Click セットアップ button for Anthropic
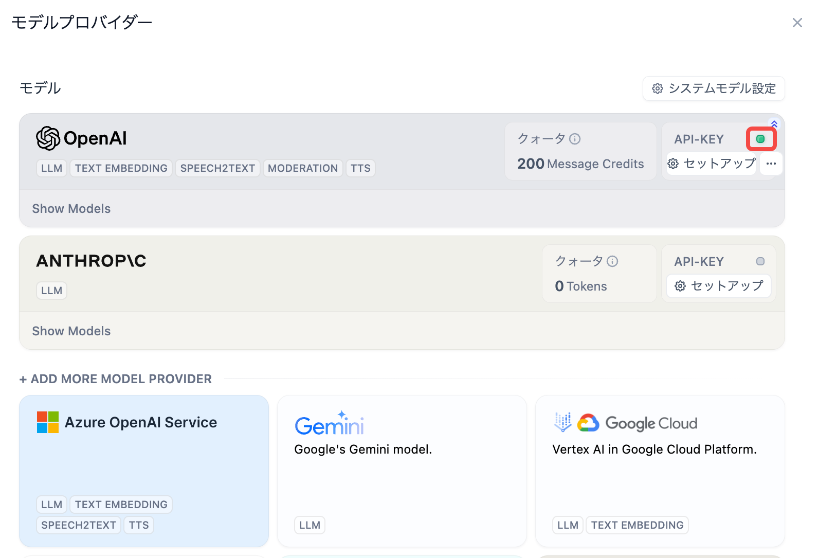Viewport: 818px width, 558px height. point(718,286)
